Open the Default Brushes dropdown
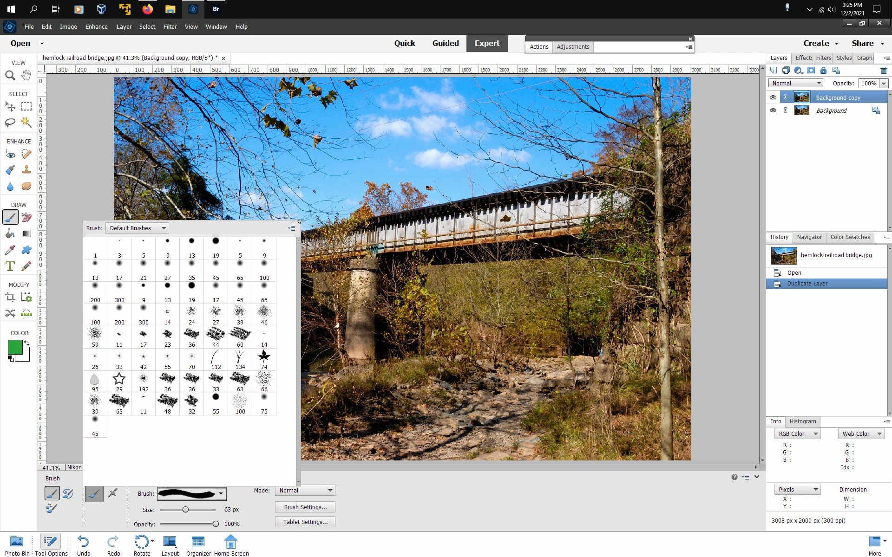This screenshot has width=892, height=557. point(138,228)
